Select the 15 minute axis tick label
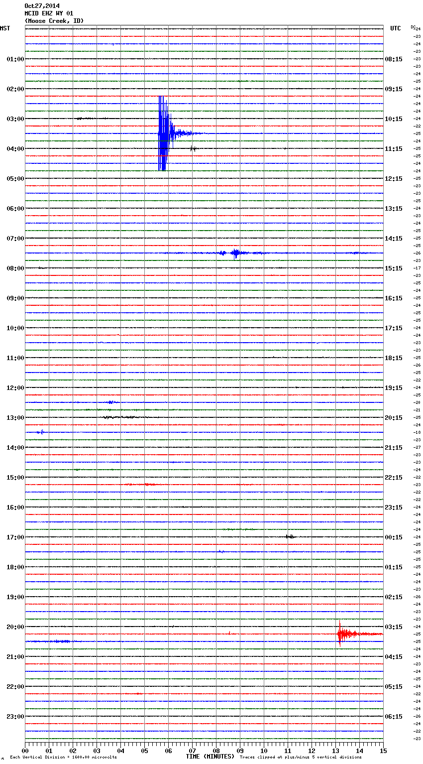423x764 pixels. pos(383,751)
